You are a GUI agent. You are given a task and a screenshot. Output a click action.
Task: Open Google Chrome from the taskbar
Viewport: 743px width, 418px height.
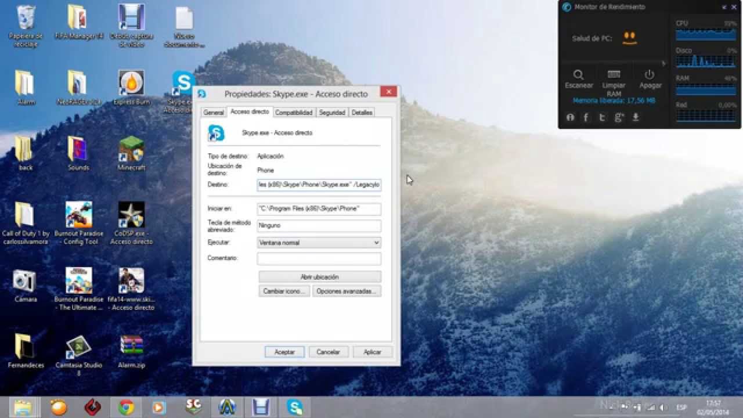(x=126, y=408)
